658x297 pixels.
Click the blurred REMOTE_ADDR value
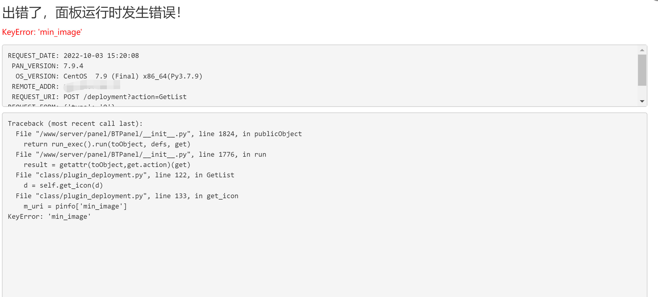(x=92, y=86)
